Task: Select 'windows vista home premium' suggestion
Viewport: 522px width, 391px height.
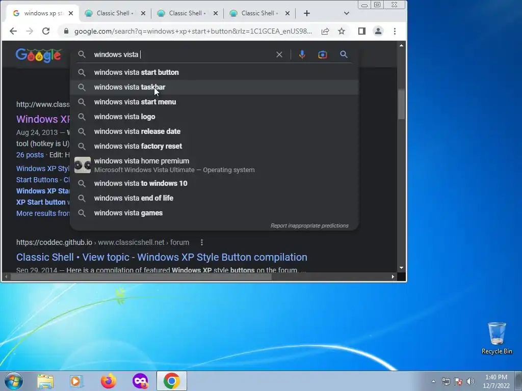Action: click(215, 165)
